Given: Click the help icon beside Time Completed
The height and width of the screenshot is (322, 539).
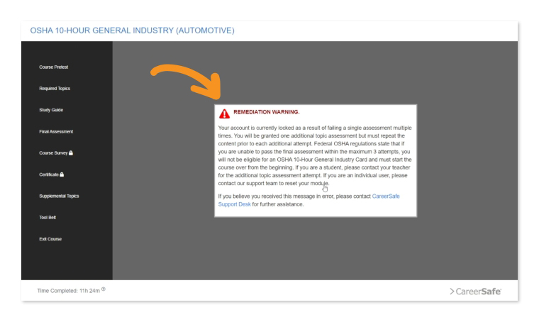Looking at the screenshot, I should coord(104,289).
